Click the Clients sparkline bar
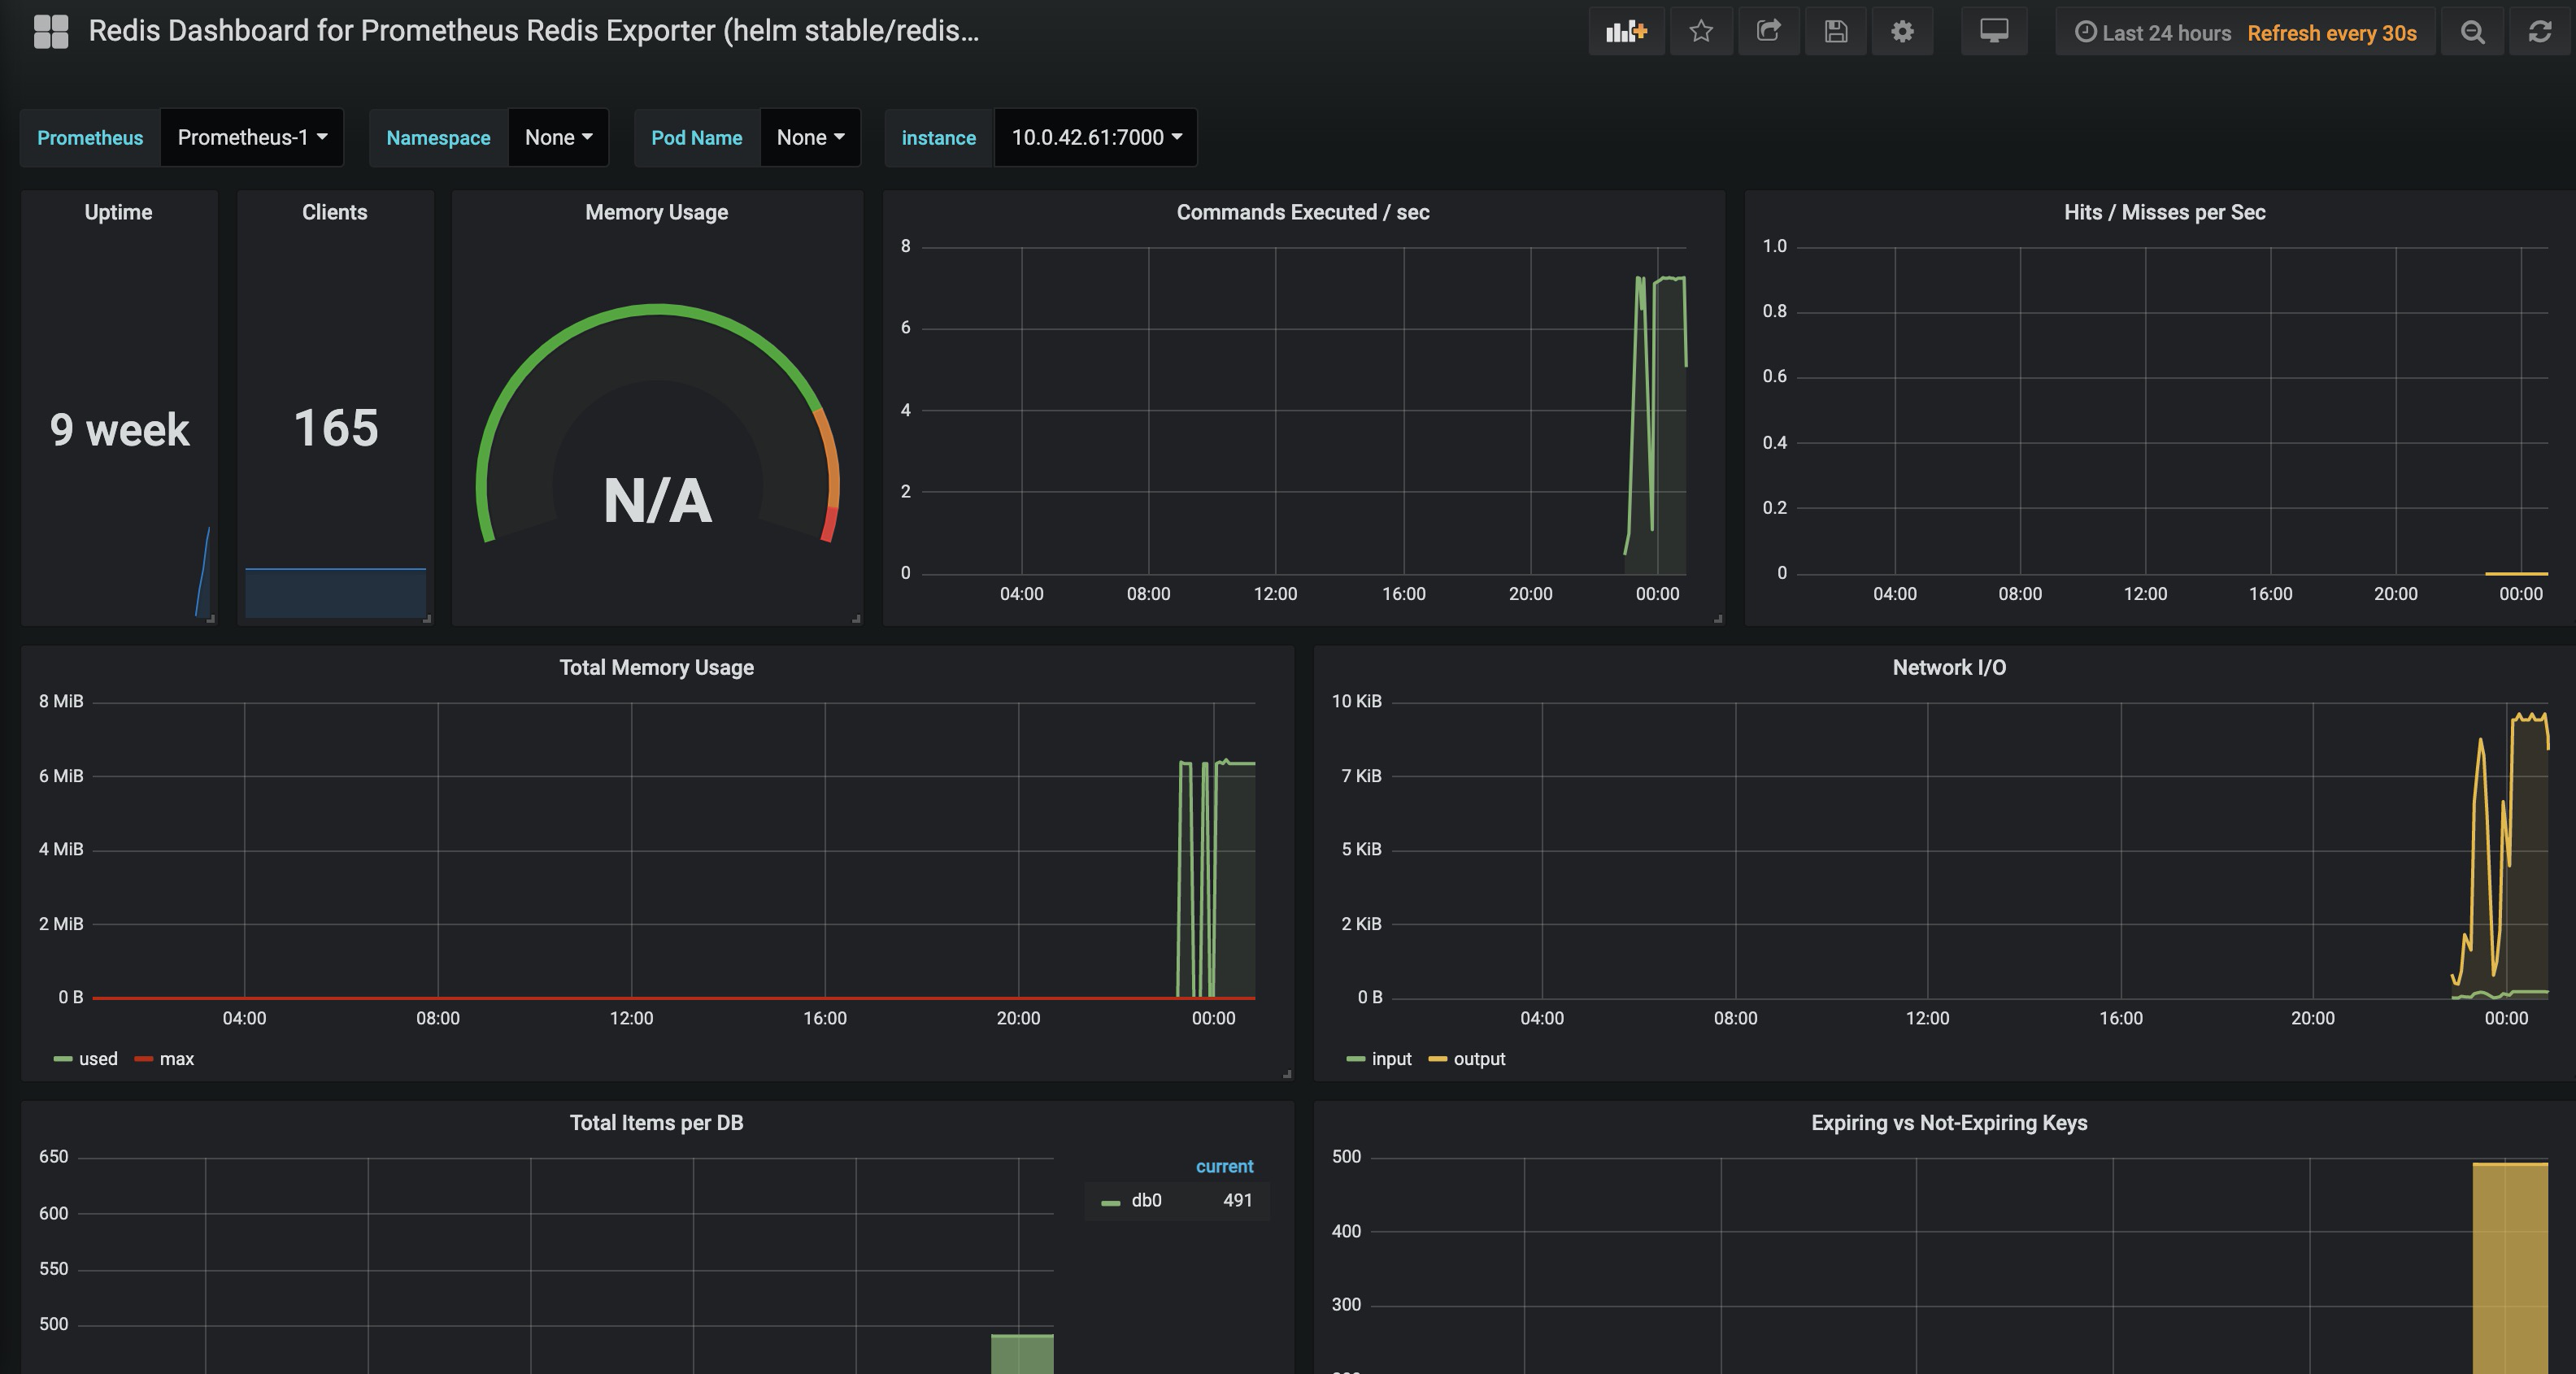Viewport: 2576px width, 1374px height. point(335,593)
